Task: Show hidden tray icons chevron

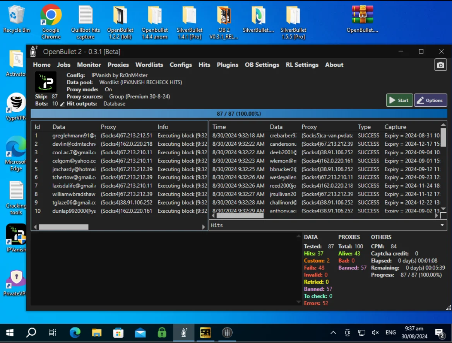Action: (333, 333)
